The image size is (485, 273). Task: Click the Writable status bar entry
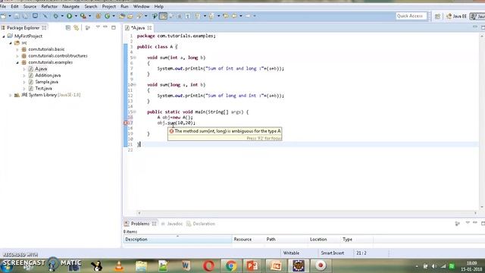click(x=291, y=253)
